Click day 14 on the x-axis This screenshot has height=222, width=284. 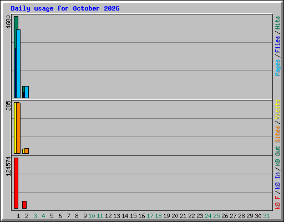(125, 216)
